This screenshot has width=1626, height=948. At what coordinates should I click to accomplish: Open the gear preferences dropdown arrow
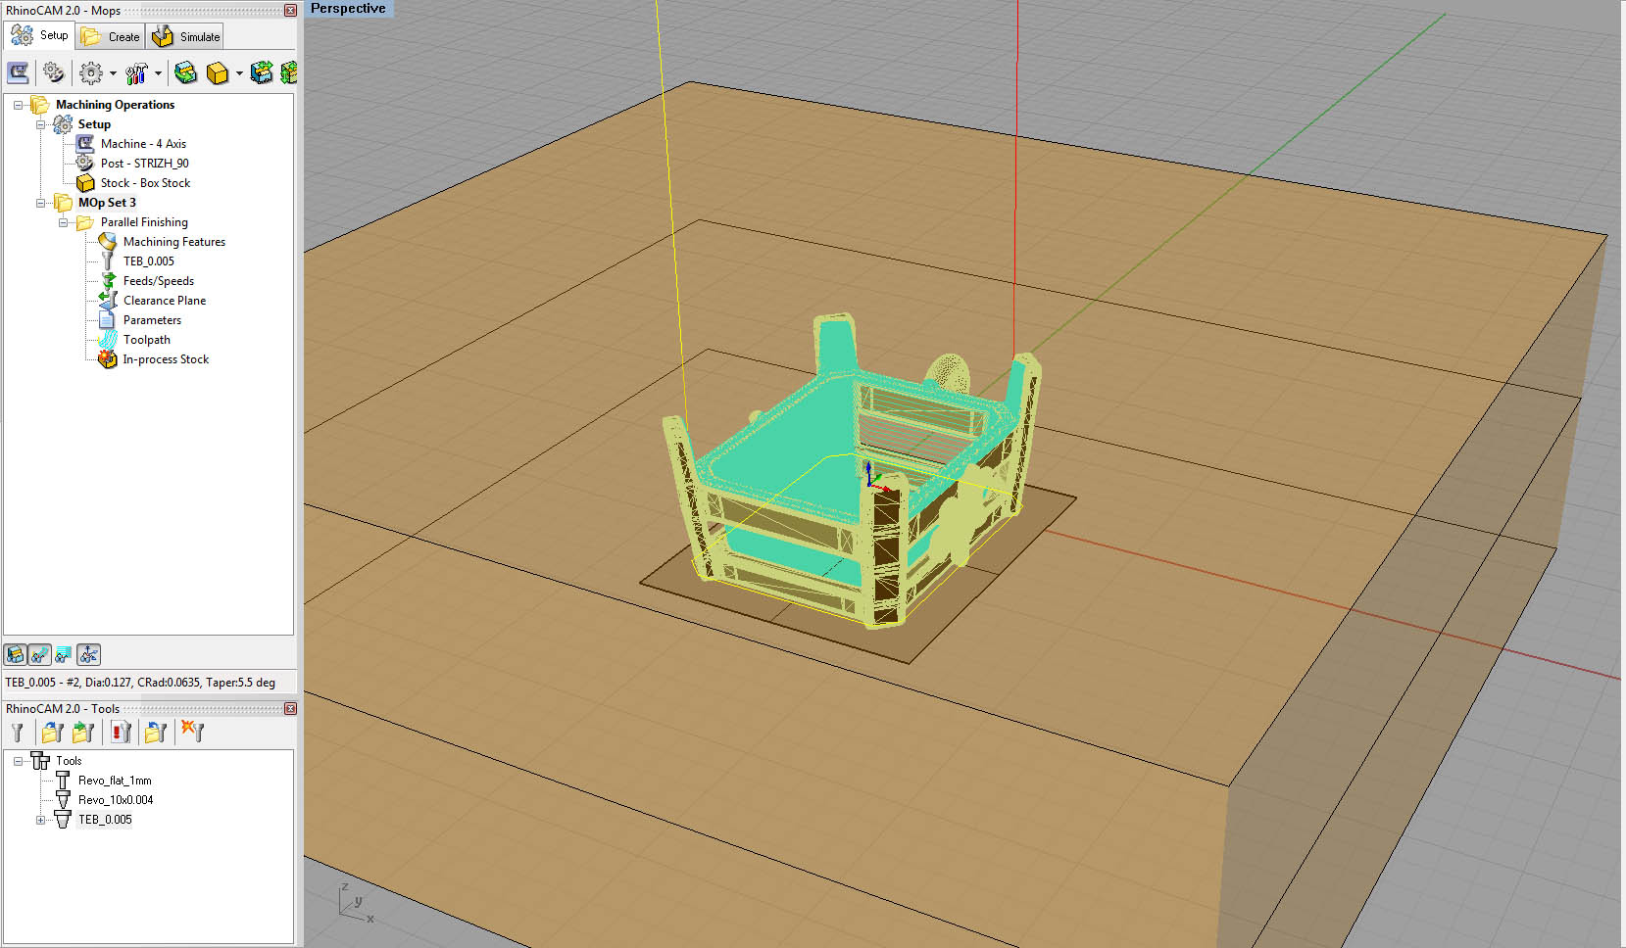pyautogui.click(x=113, y=73)
